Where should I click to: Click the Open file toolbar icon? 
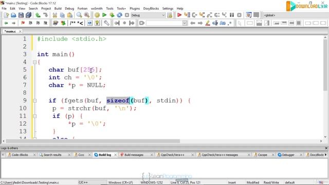tap(13, 15)
